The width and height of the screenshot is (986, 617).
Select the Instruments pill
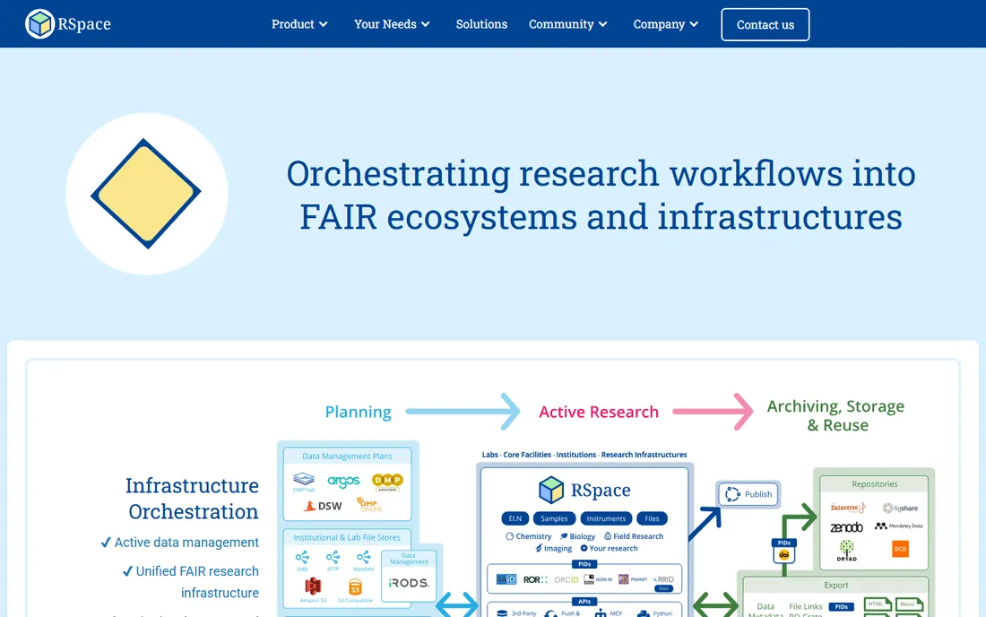606,519
